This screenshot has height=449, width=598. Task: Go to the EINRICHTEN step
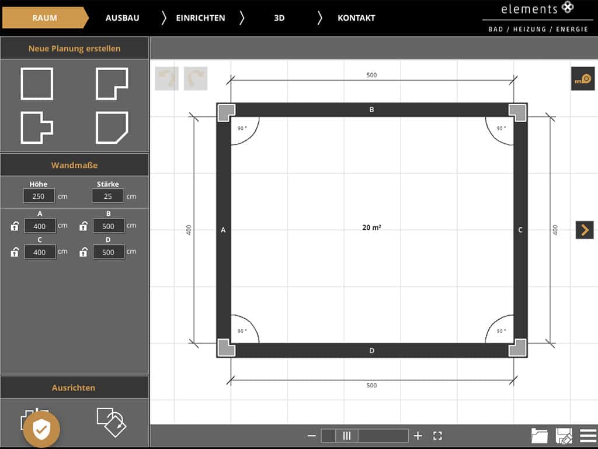[x=200, y=18]
